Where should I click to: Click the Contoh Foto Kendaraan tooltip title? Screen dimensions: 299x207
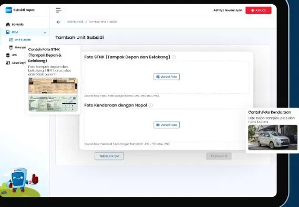[x=270, y=112]
